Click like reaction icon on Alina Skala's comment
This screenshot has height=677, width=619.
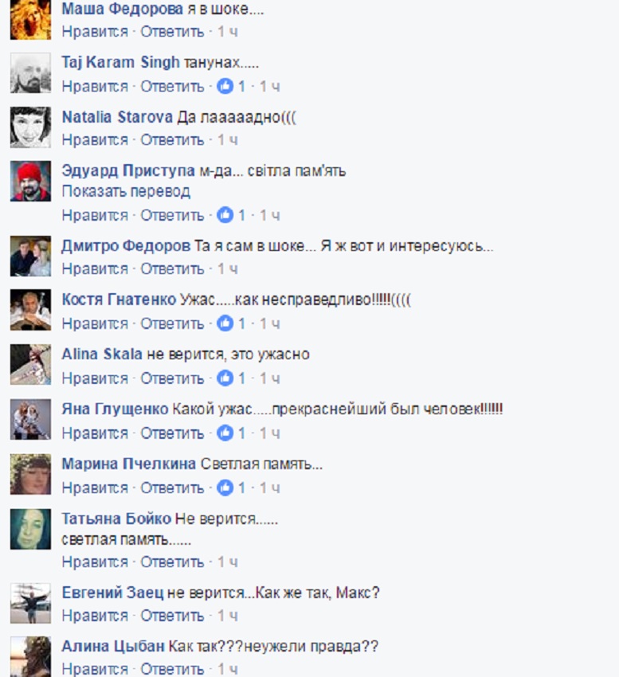pyautogui.click(x=225, y=378)
